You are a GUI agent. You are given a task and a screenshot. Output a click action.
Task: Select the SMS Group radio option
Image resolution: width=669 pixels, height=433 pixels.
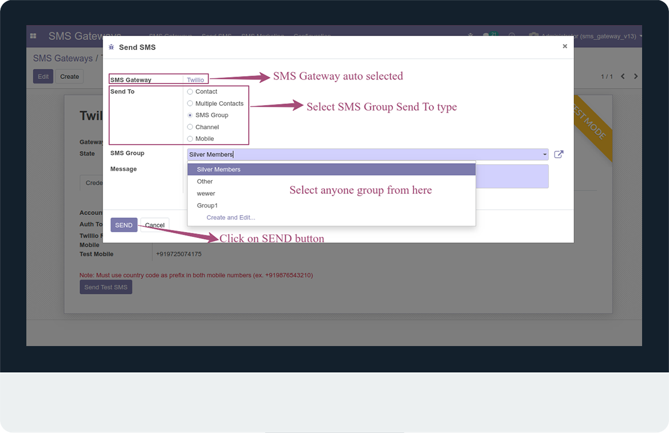pos(190,115)
